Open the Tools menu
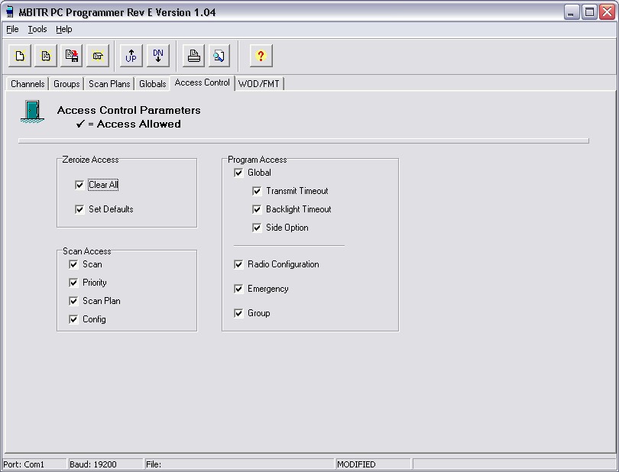The width and height of the screenshot is (619, 472). point(37,29)
